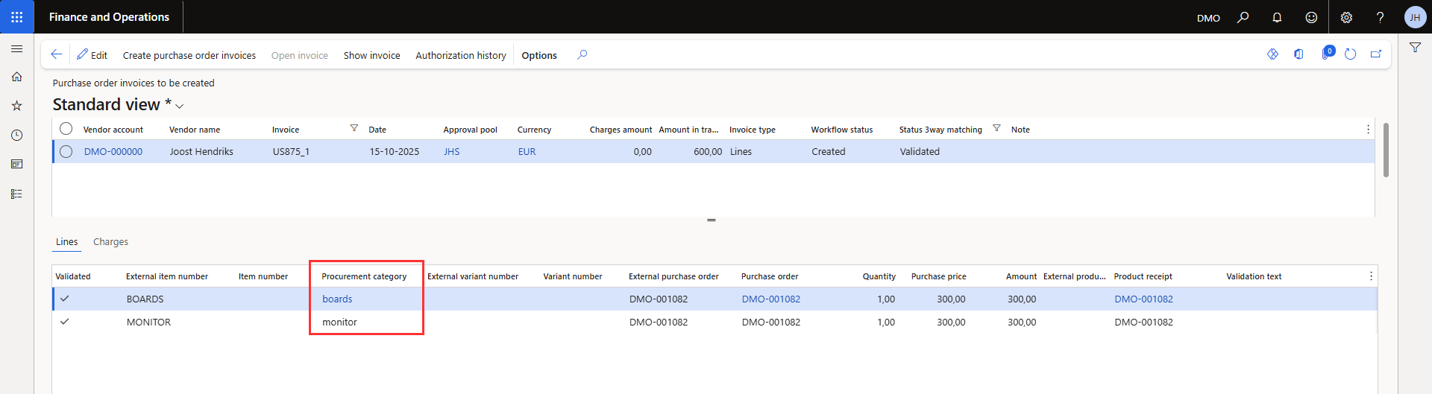Toggle Validated checkmark on MONITOR line
Screen dimensions: 1432x394
65,322
